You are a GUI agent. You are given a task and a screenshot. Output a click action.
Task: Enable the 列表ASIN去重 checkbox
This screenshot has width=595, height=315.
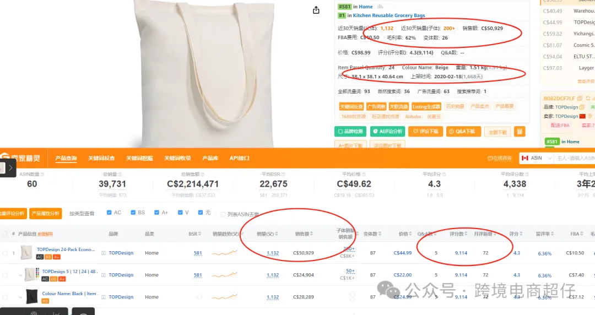coord(223,214)
